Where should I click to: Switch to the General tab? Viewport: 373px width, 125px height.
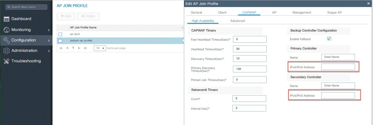click(196, 12)
